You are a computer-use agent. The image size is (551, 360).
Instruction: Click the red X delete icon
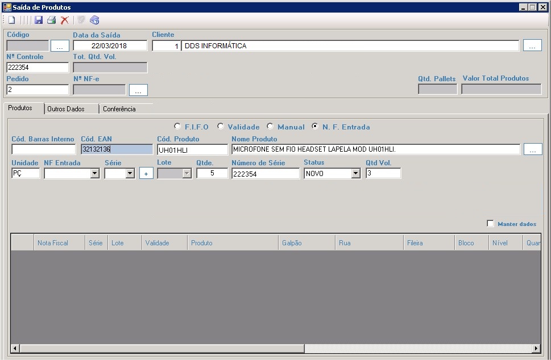(x=64, y=20)
